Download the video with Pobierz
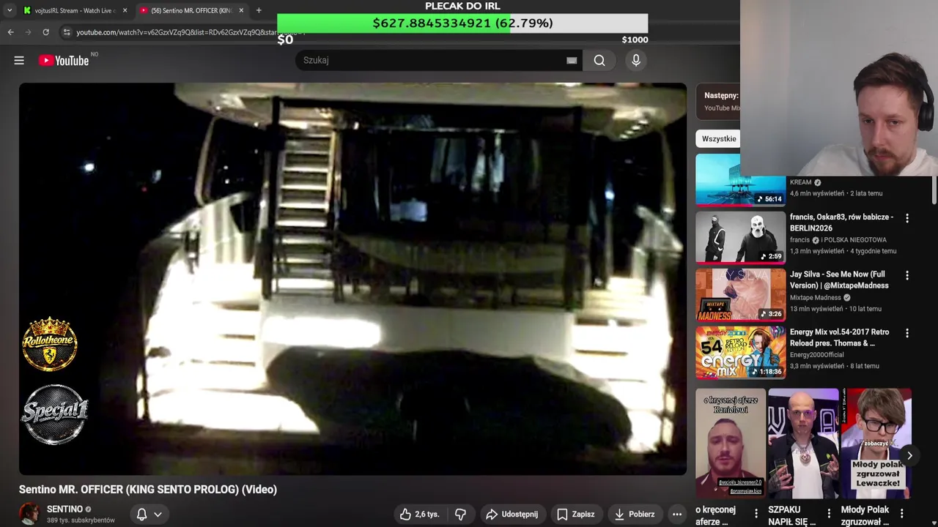Image resolution: width=938 pixels, height=527 pixels. click(x=634, y=514)
